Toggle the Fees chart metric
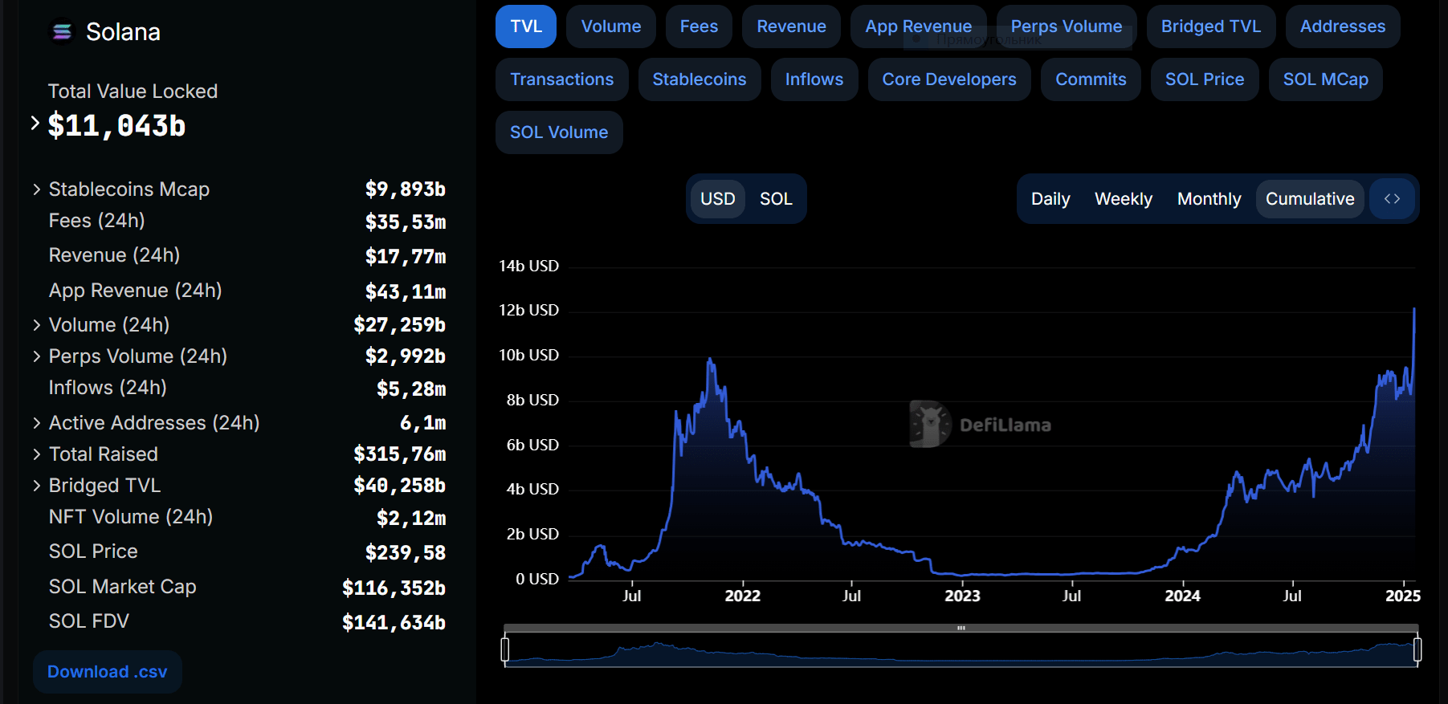The width and height of the screenshot is (1448, 704). tap(699, 26)
